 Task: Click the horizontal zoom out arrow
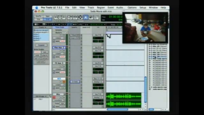pyautogui.click(x=55, y=17)
